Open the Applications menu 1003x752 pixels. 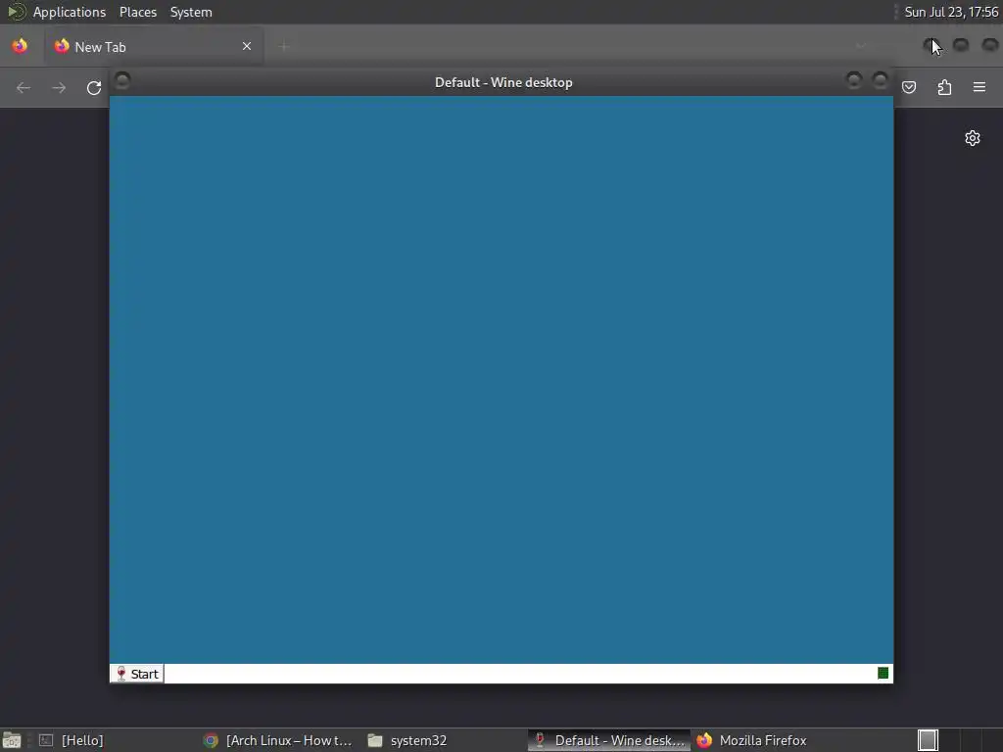click(70, 12)
